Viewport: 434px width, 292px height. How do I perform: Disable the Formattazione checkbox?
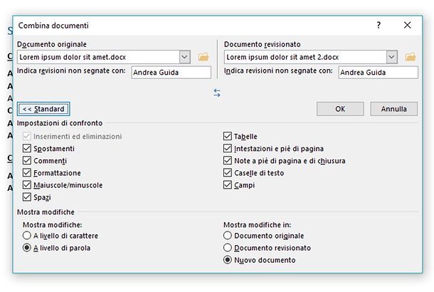click(27, 173)
